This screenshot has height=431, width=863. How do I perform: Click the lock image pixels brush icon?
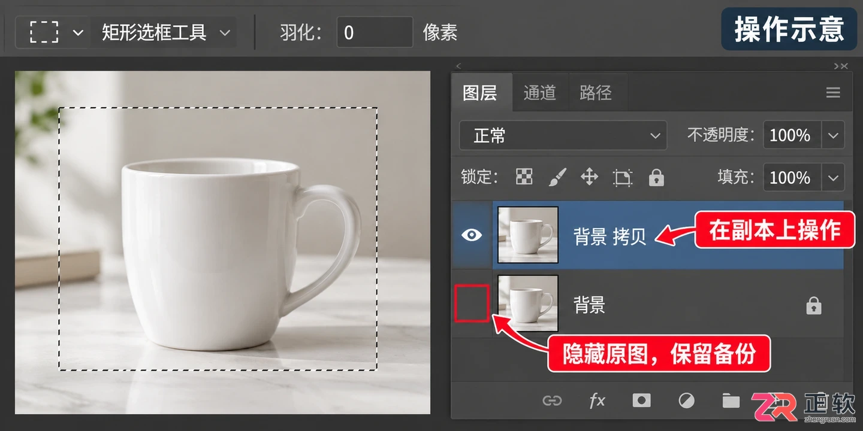tap(557, 177)
